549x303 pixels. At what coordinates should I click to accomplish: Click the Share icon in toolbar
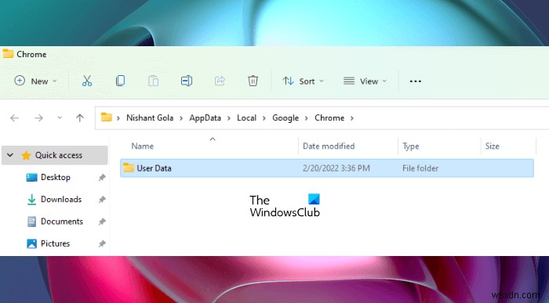220,81
